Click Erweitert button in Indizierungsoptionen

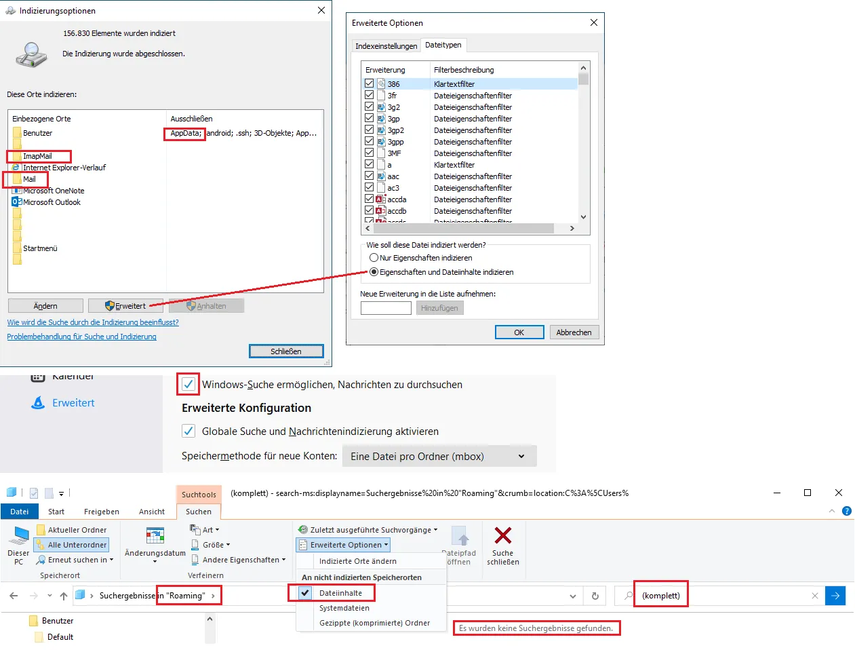tap(125, 306)
